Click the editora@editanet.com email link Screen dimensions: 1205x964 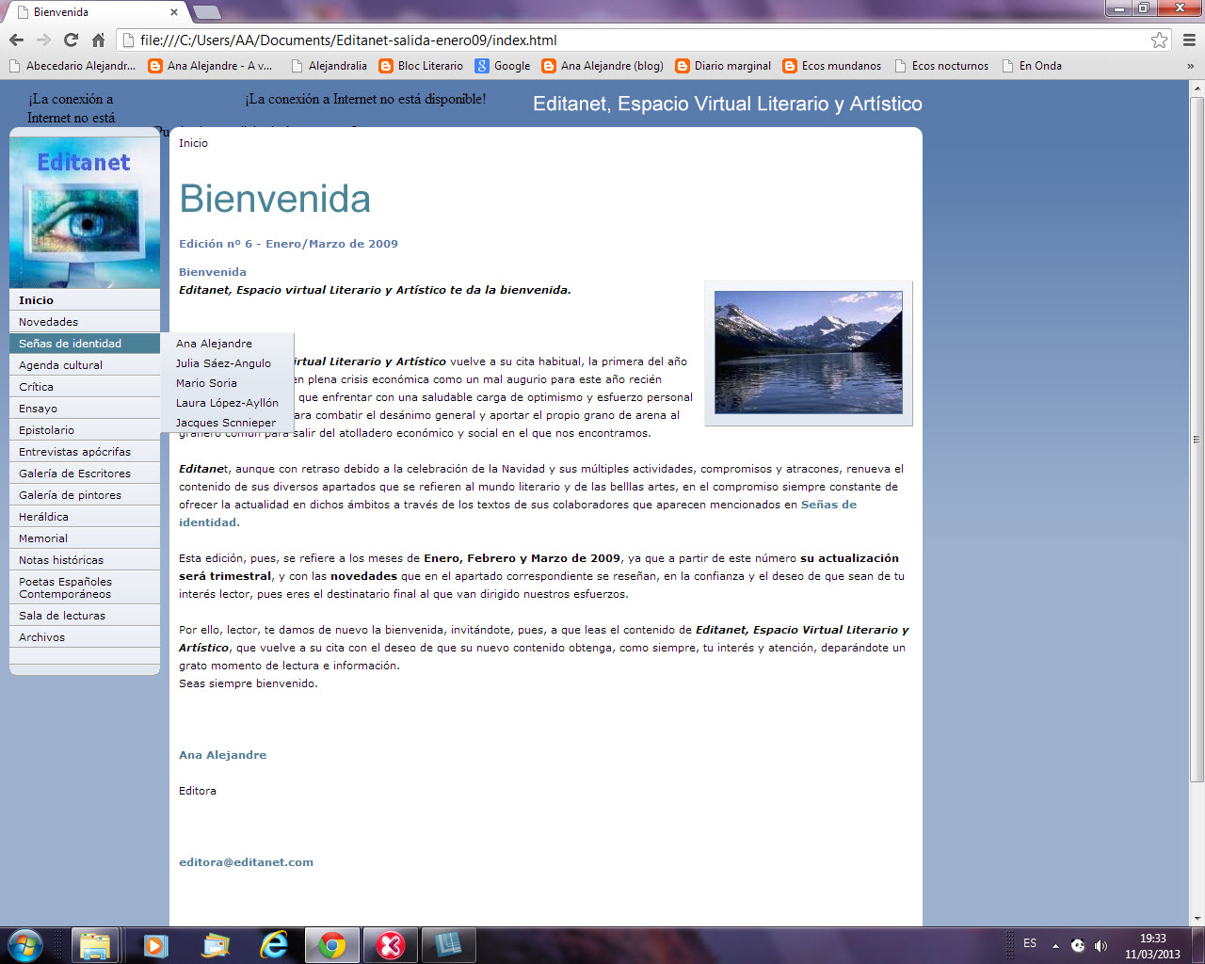tap(246, 862)
